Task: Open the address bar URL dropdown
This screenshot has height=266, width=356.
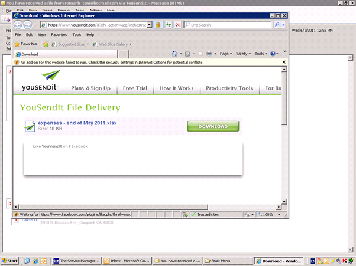Action: (x=150, y=25)
